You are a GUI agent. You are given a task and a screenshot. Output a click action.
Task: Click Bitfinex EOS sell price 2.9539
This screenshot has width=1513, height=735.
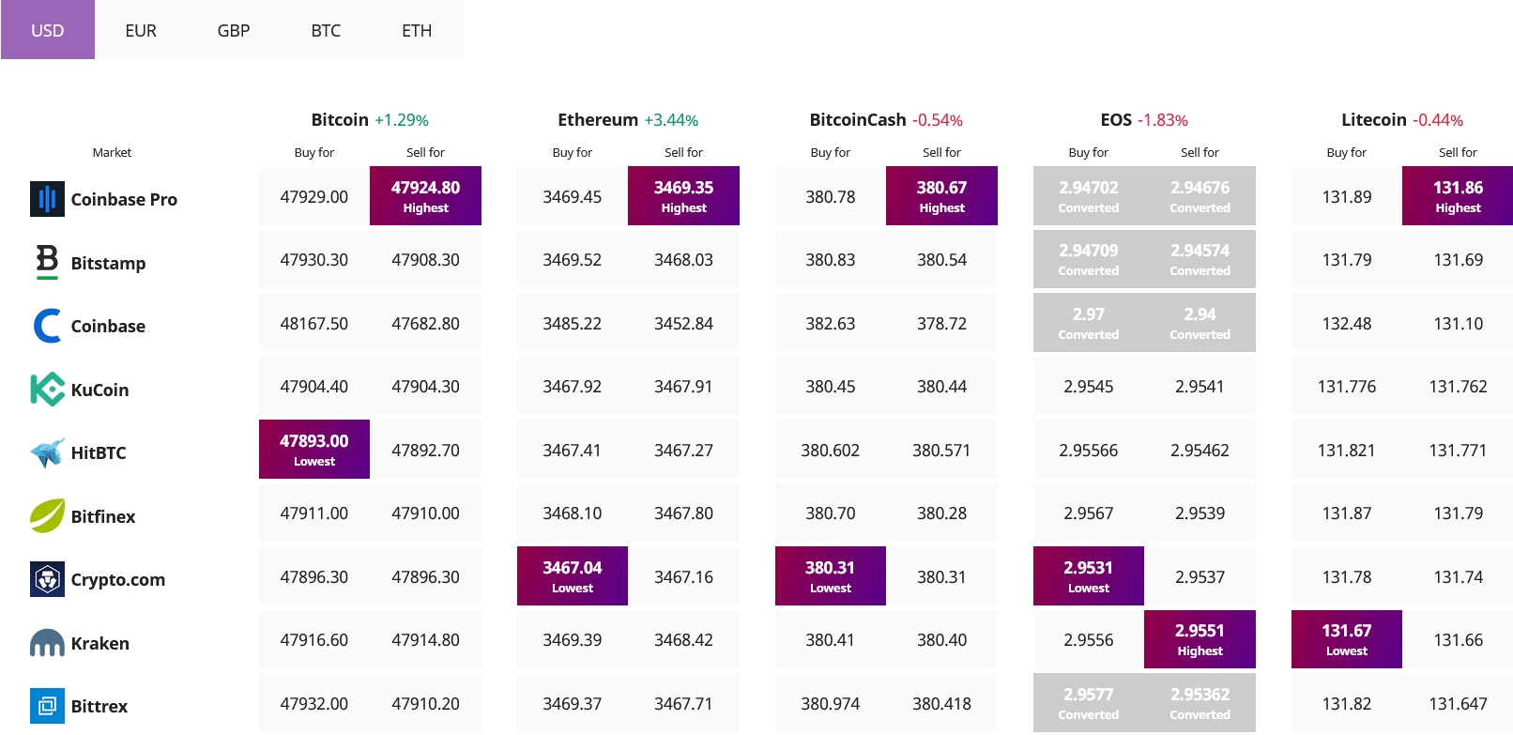1200,513
